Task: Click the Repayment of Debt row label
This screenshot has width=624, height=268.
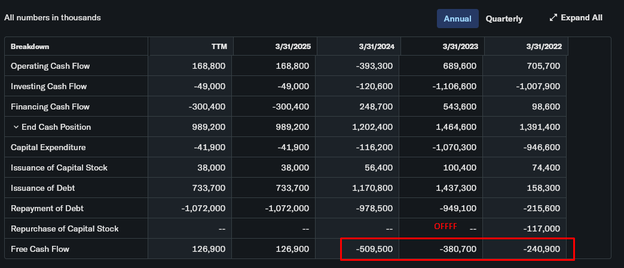Action: coord(47,208)
